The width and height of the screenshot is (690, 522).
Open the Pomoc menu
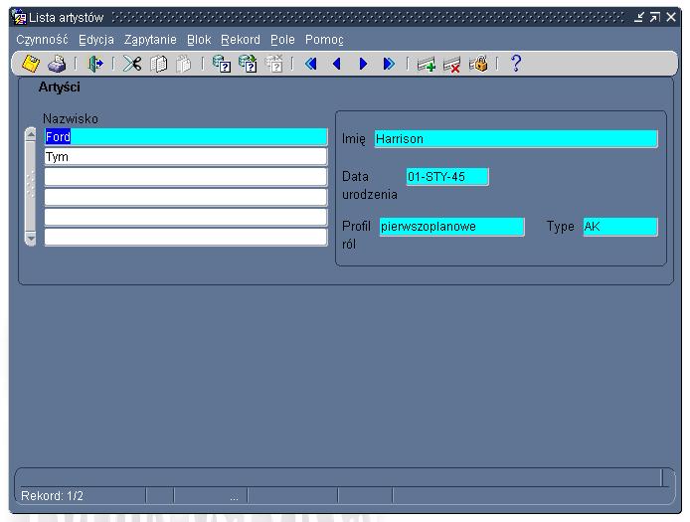pyautogui.click(x=324, y=40)
